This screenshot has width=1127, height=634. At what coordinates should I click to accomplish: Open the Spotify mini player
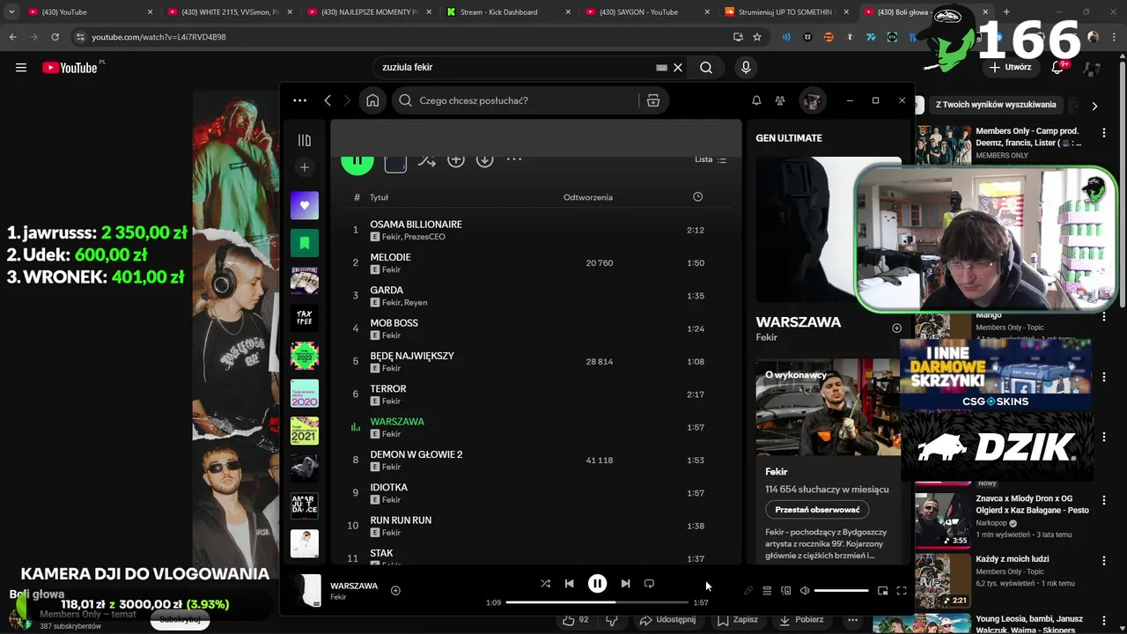[x=883, y=591]
